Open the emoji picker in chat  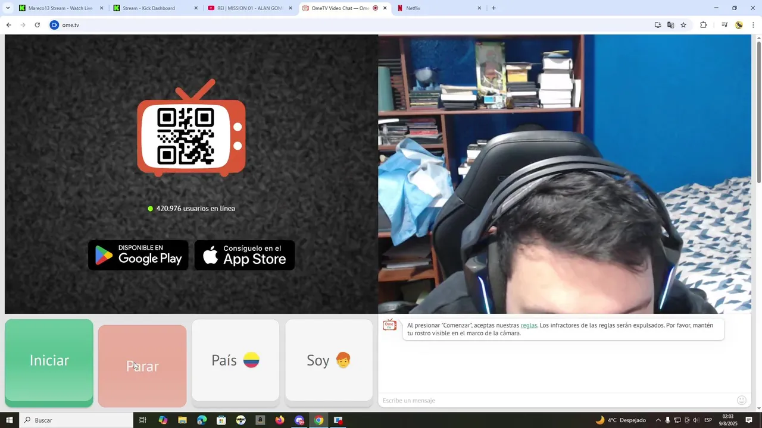click(741, 400)
